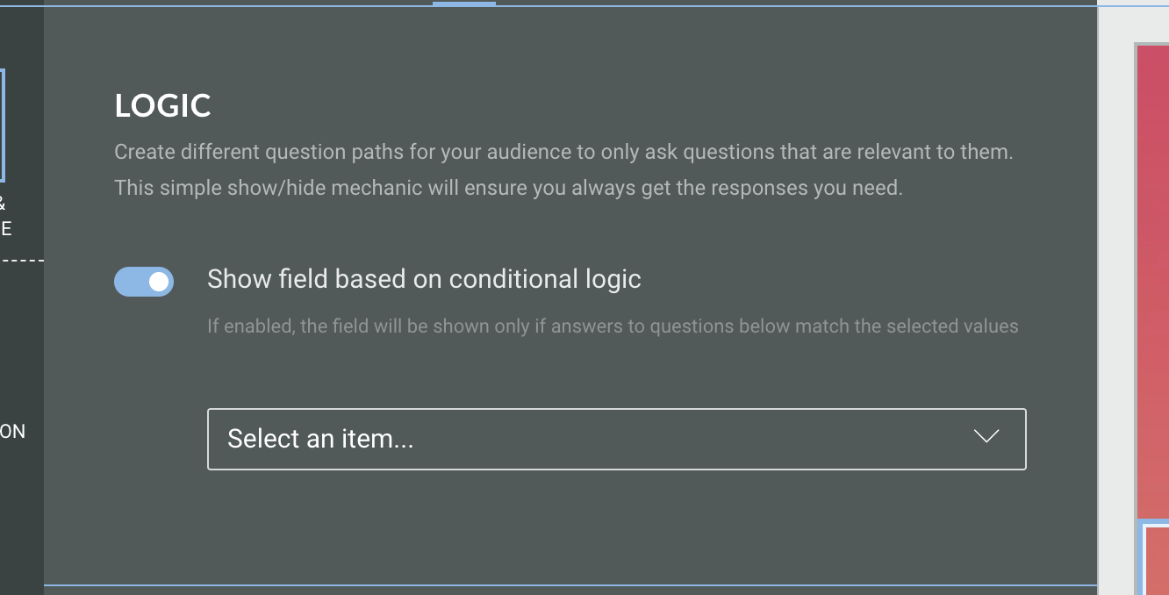Click the dashed divider in the left sidebar
Image resolution: width=1169 pixels, height=595 pixels.
pos(21,261)
